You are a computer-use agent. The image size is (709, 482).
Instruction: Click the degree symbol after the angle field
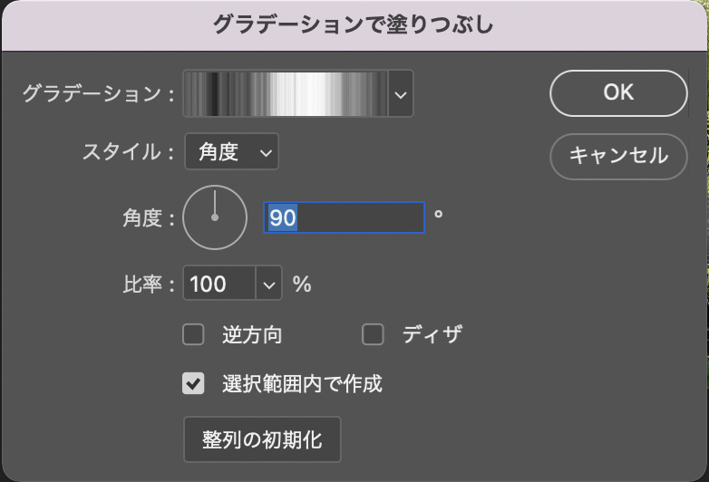pos(439,215)
